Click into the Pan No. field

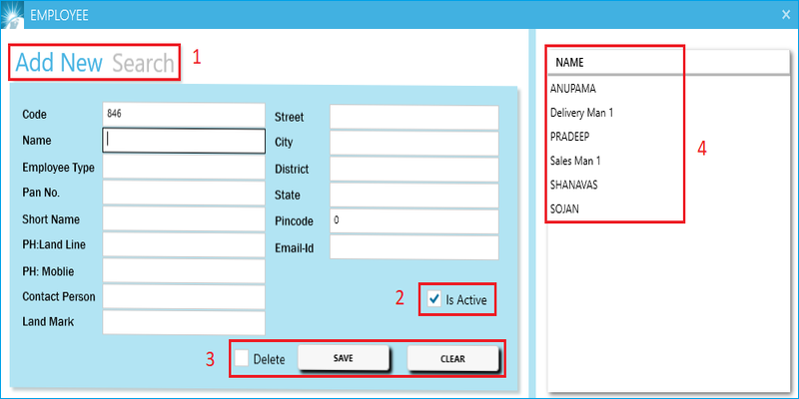(x=183, y=194)
